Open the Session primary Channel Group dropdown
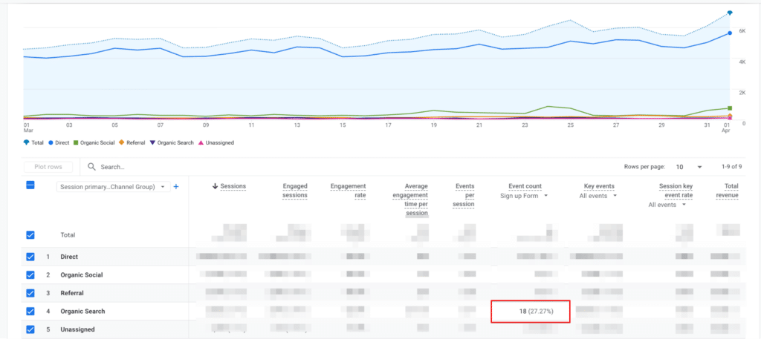761x339 pixels. click(113, 186)
